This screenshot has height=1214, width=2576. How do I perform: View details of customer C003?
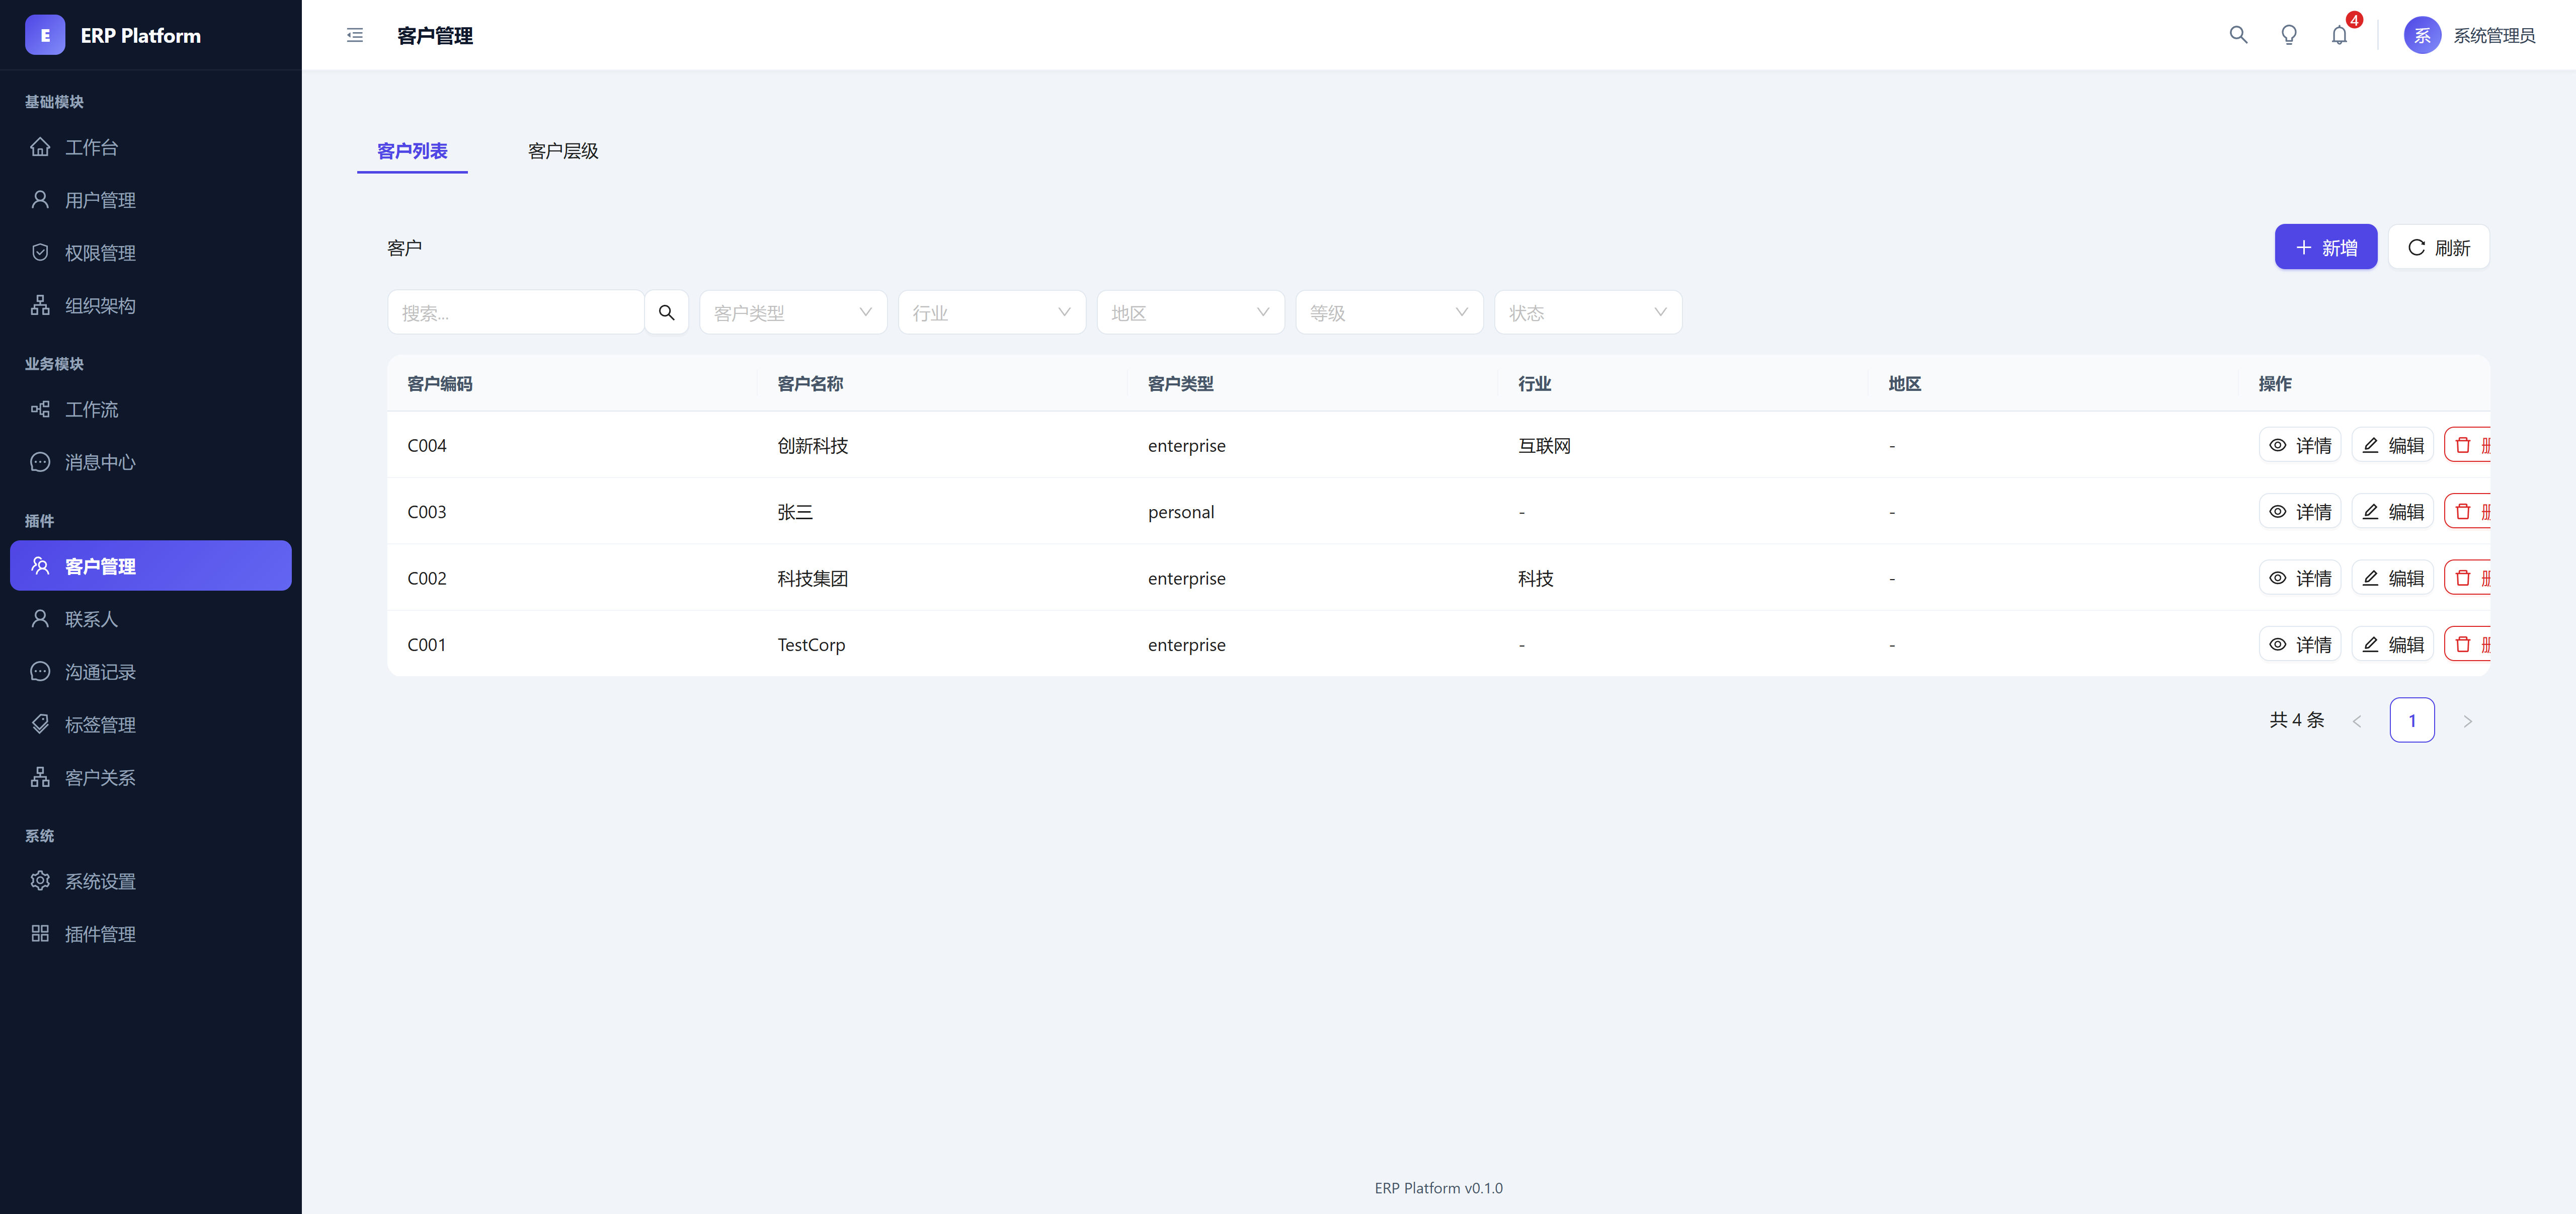[2299, 512]
